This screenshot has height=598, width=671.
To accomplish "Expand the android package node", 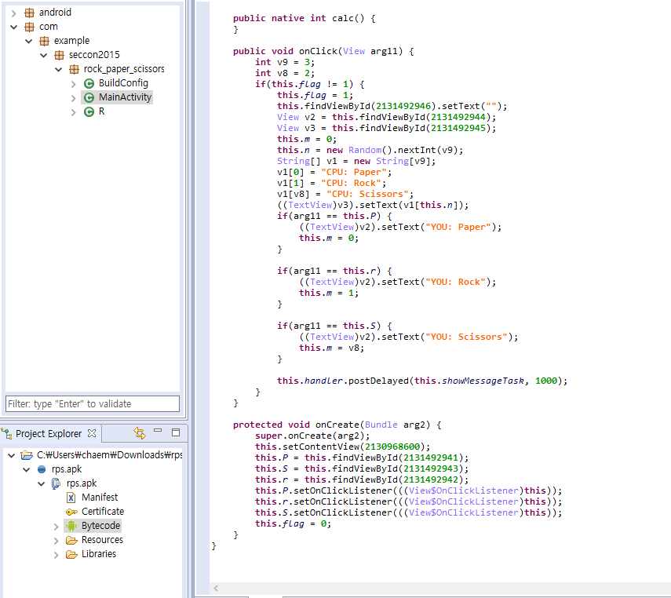I will (x=13, y=13).
